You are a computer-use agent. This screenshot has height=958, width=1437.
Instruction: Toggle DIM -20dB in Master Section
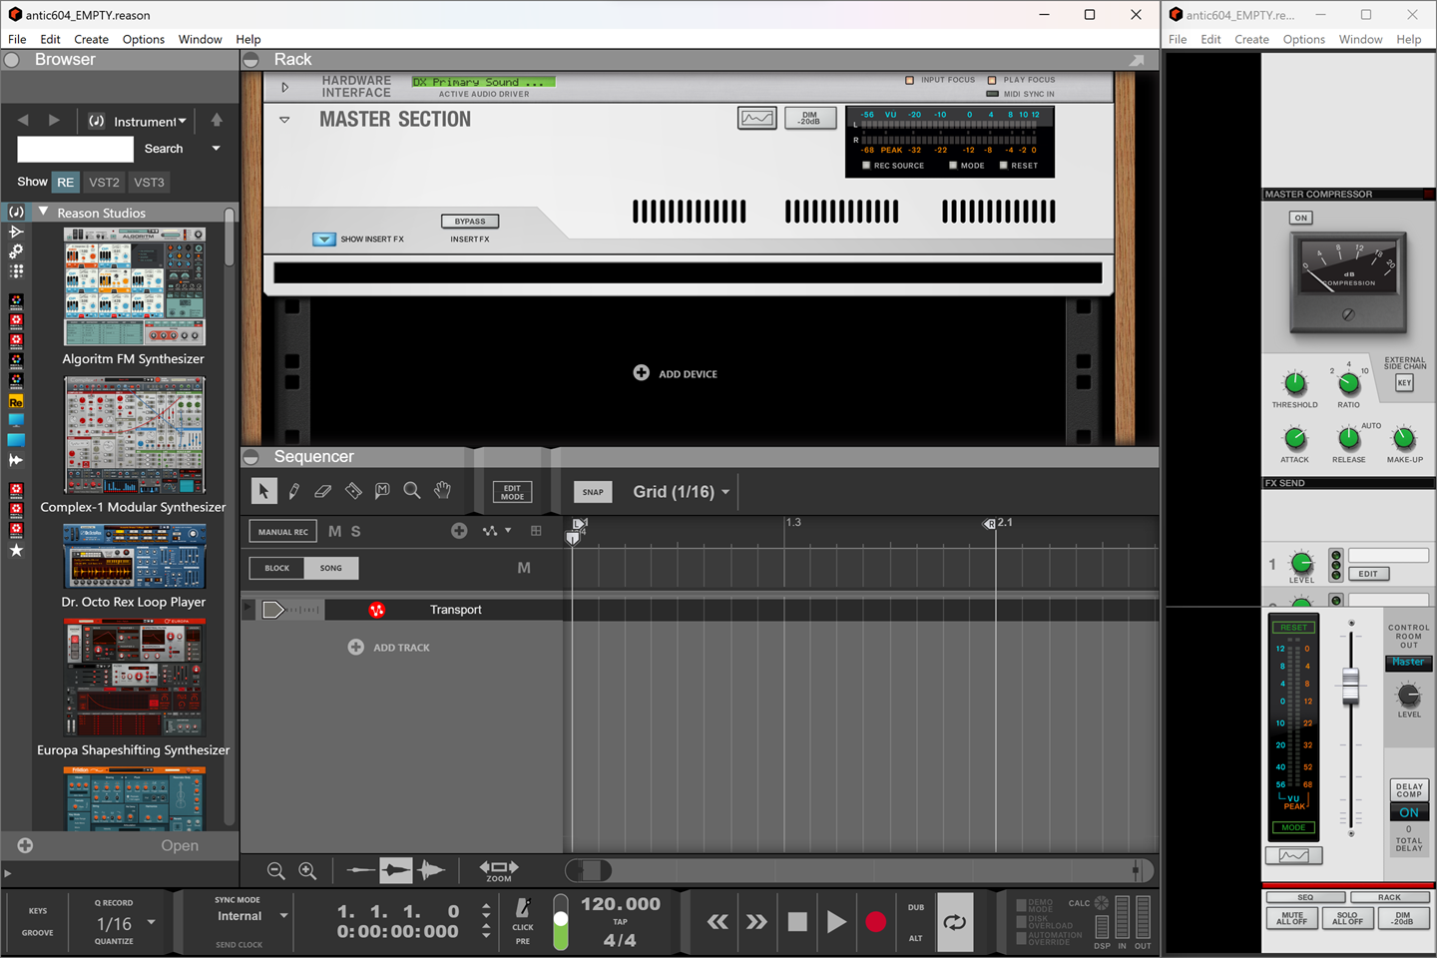[810, 118]
